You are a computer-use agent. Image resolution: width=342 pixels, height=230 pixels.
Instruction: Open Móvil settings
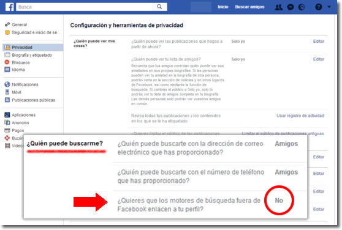click(x=17, y=92)
